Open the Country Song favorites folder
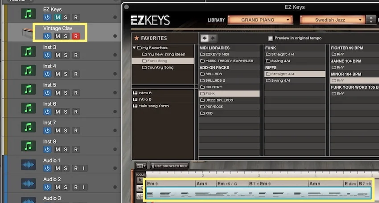 point(158,68)
